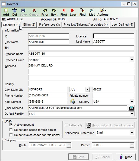
Task: Uncheck the Active account checkbox
Action: [11, 125]
